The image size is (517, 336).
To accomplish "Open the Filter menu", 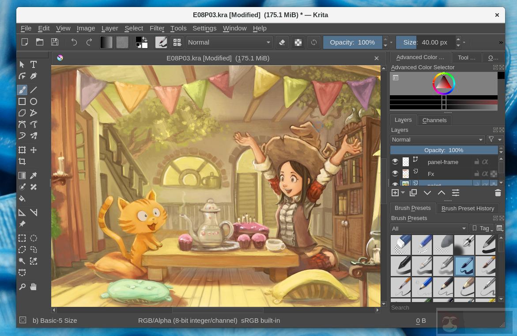I will click(157, 28).
